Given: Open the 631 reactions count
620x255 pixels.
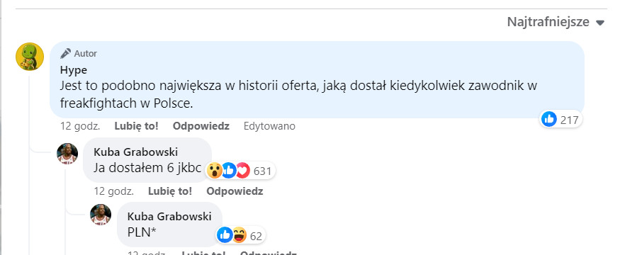Looking at the screenshot, I should [x=262, y=171].
